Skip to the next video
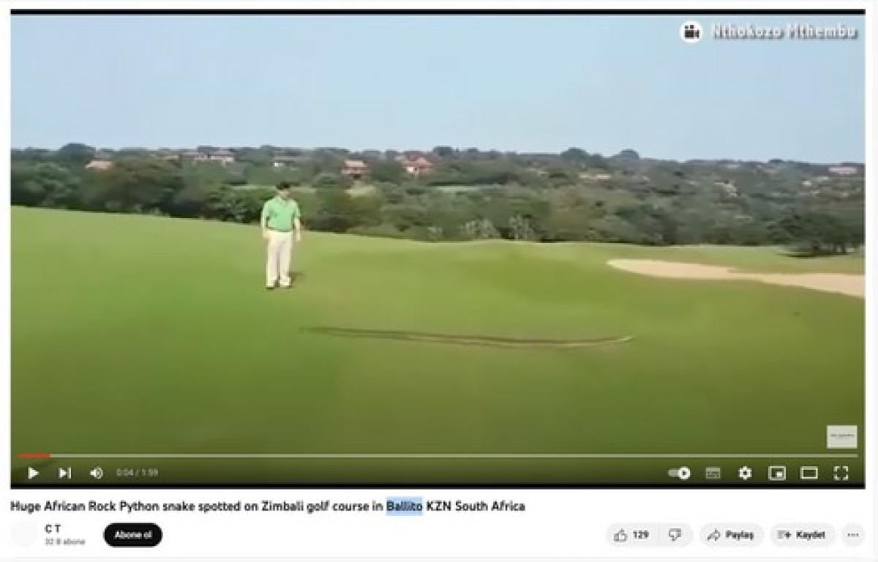This screenshot has height=562, width=878. (64, 473)
